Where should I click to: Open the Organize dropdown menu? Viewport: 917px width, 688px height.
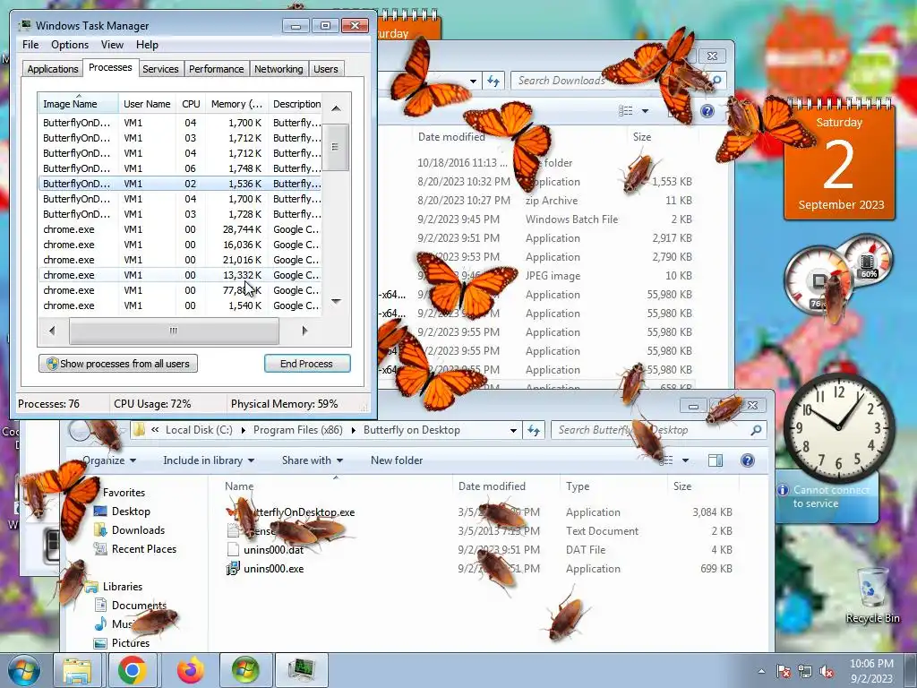[x=108, y=460]
